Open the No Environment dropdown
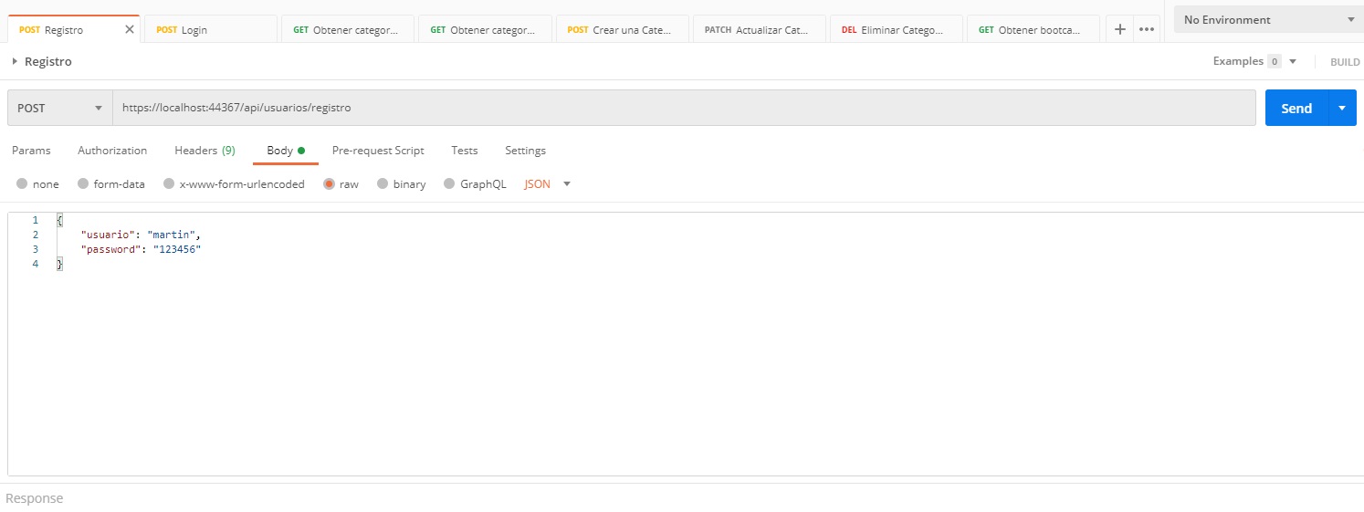The width and height of the screenshot is (1364, 512). point(1267,19)
